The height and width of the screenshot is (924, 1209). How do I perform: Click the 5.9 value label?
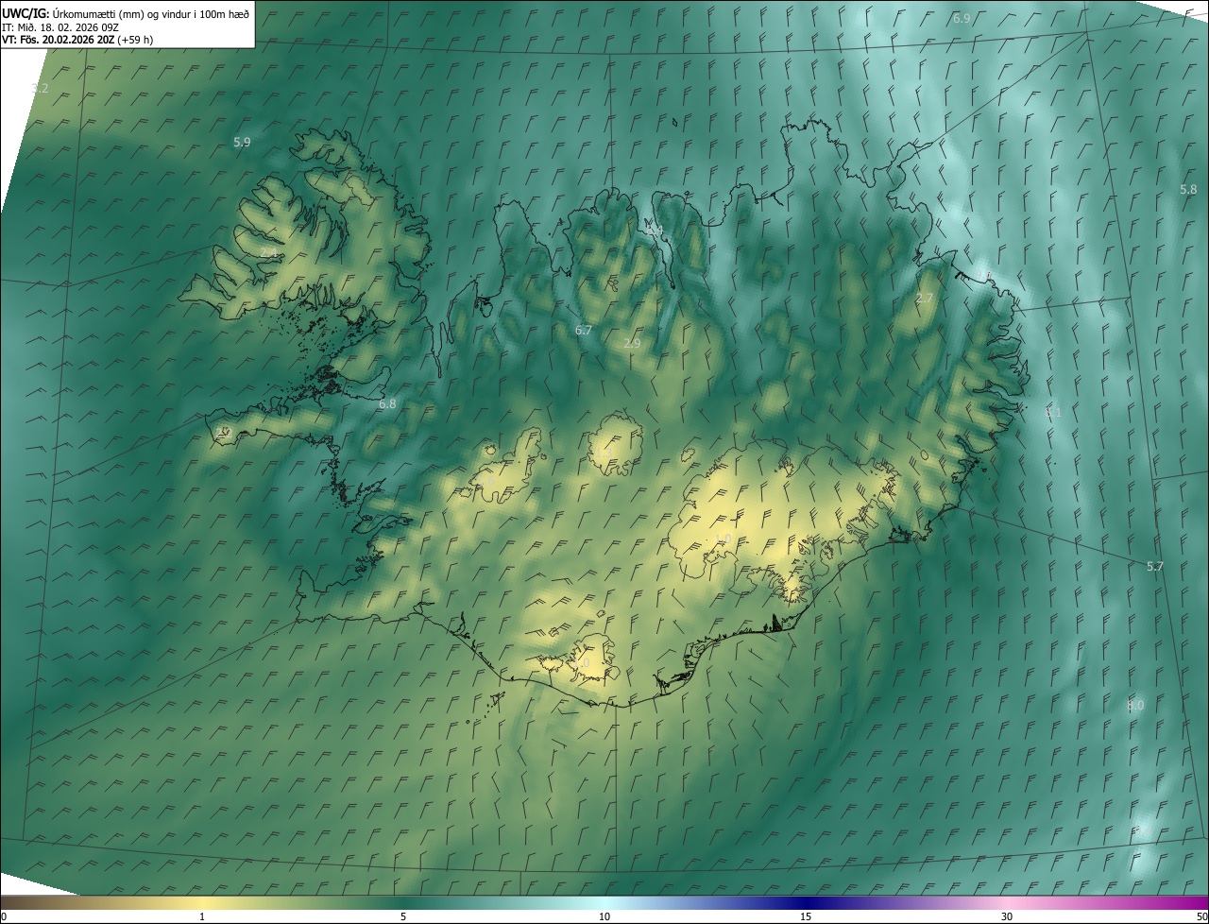pyautogui.click(x=242, y=142)
